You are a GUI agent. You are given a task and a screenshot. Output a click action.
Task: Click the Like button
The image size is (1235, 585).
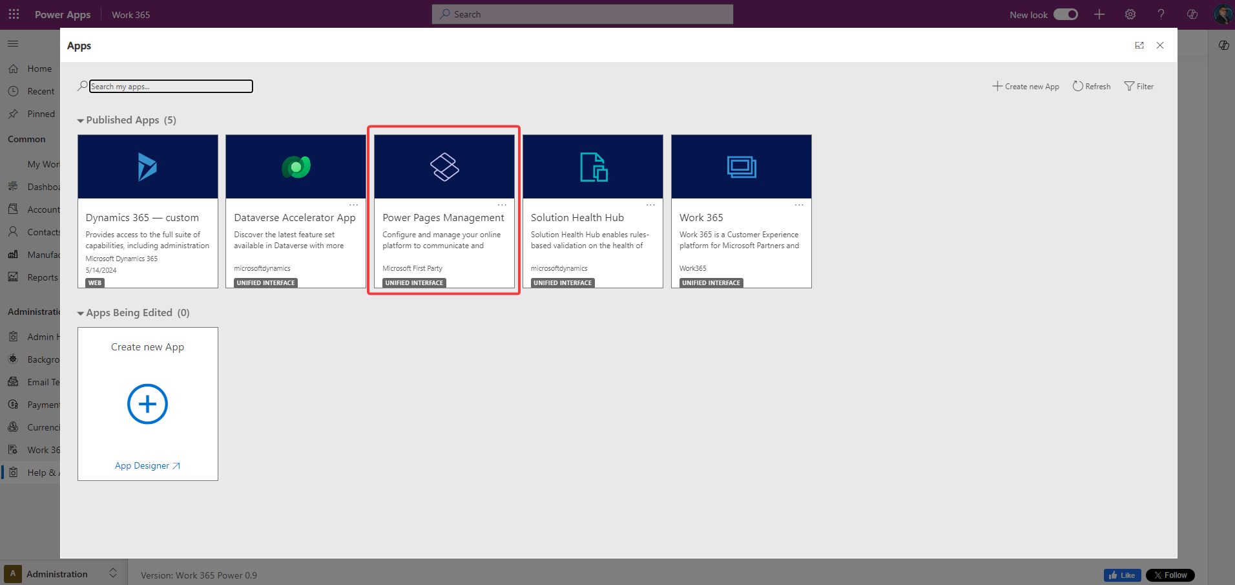point(1122,575)
